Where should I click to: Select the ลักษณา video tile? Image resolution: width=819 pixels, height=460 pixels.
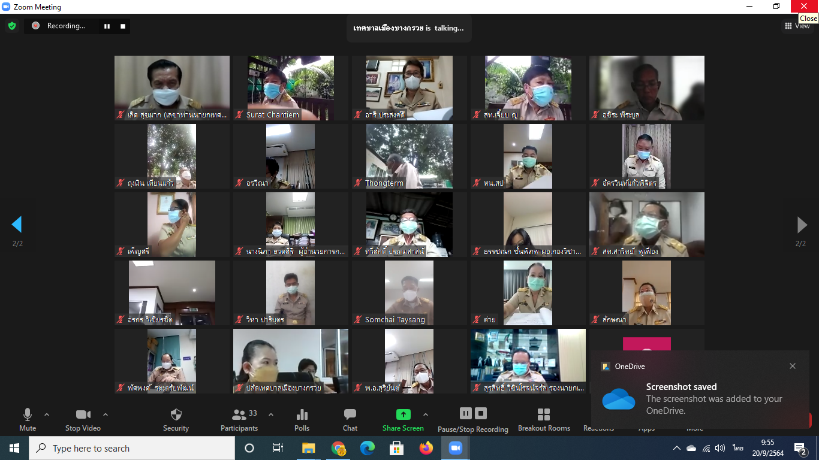(646, 293)
